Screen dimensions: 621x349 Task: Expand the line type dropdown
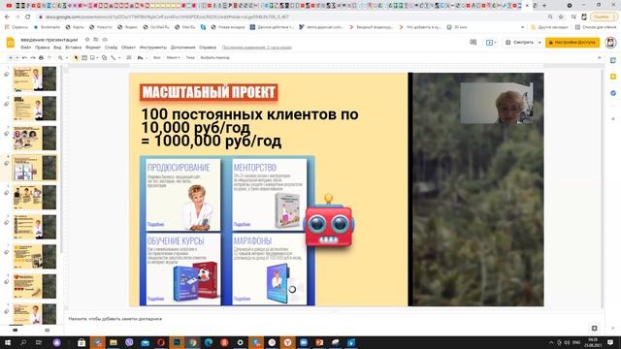[119, 58]
